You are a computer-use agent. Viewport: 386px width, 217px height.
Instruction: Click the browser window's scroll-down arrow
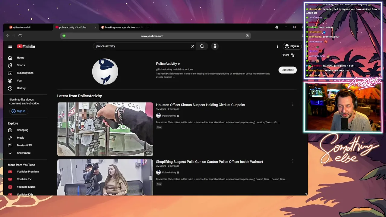306,194
